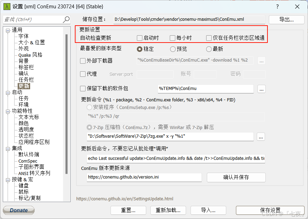This screenshot has height=219, width=308.
Task: Open the 字体 settings page
Action: pos(24,36)
